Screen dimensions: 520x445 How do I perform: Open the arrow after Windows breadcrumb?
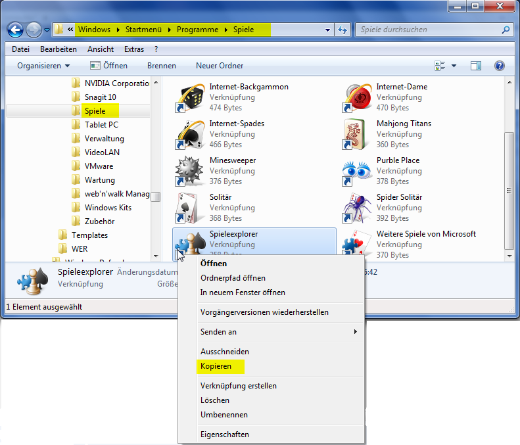[118, 30]
